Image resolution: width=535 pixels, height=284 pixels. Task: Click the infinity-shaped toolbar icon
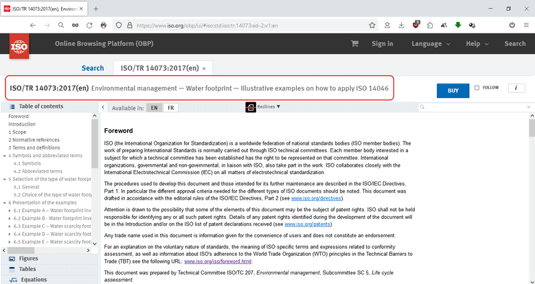[75, 25]
